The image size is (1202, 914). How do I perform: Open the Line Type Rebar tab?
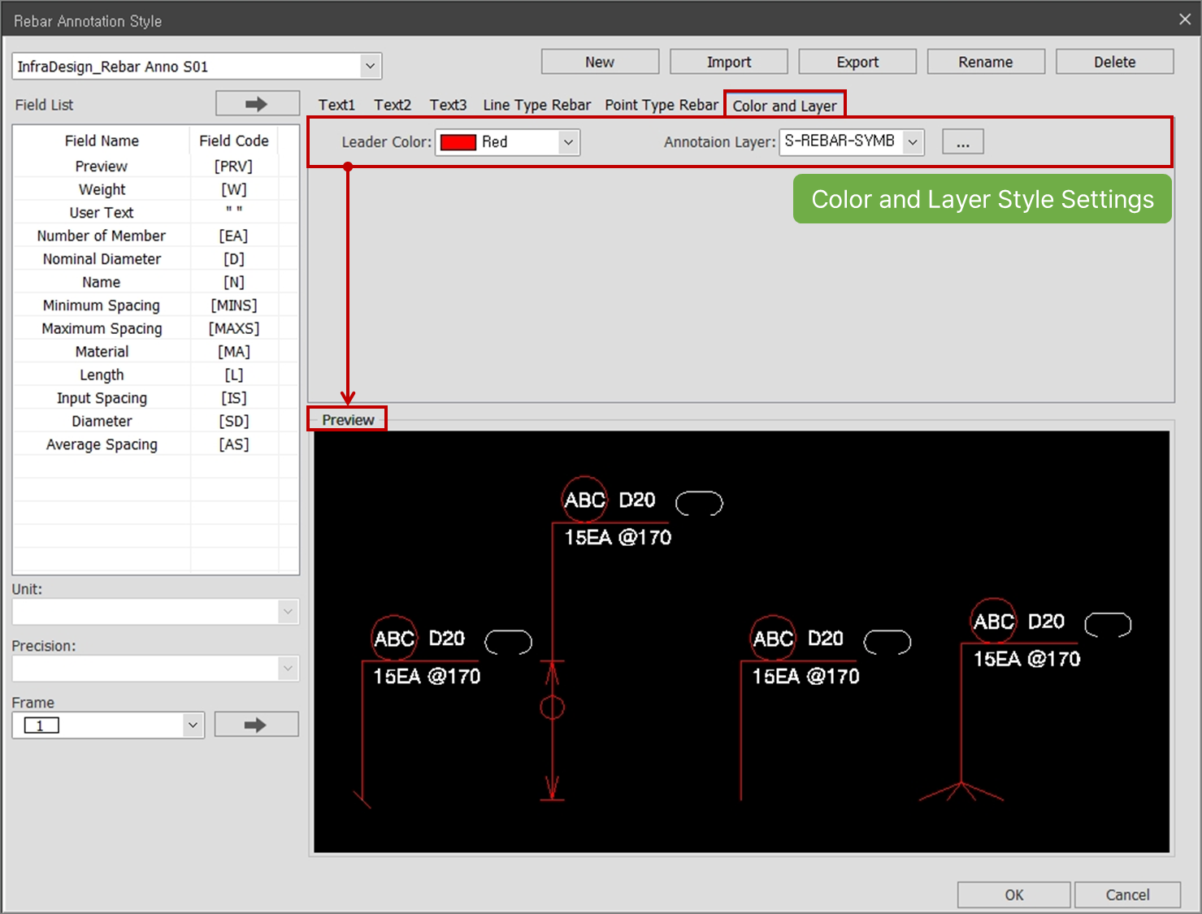coord(536,105)
